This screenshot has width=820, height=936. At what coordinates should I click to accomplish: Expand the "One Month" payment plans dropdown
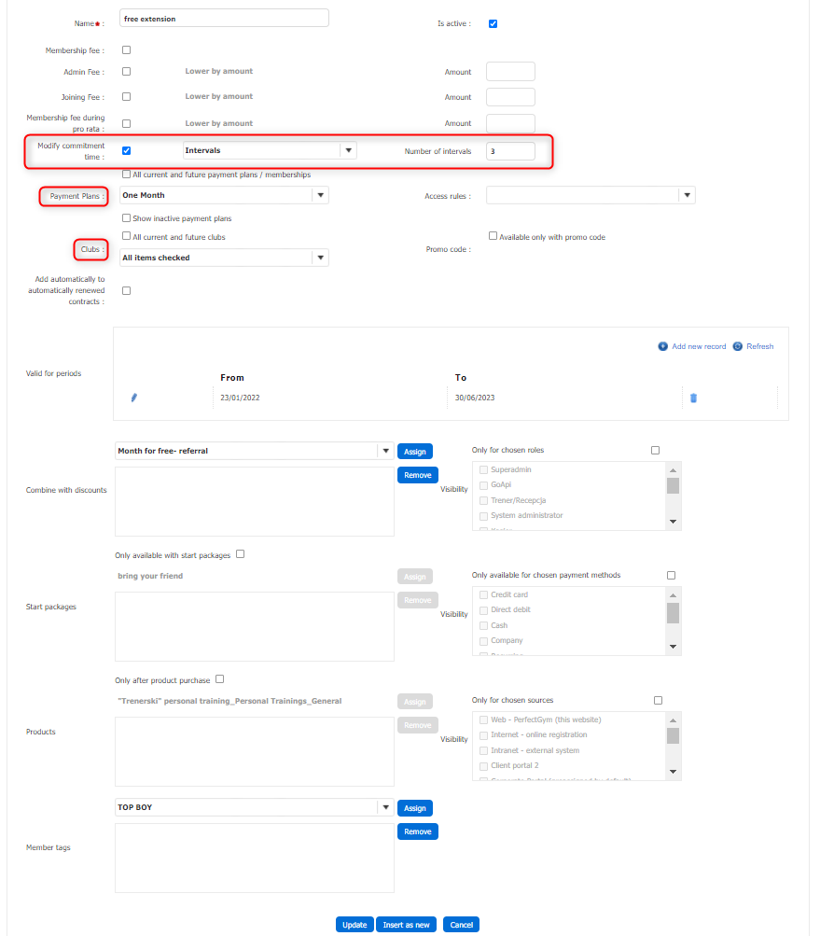click(320, 195)
